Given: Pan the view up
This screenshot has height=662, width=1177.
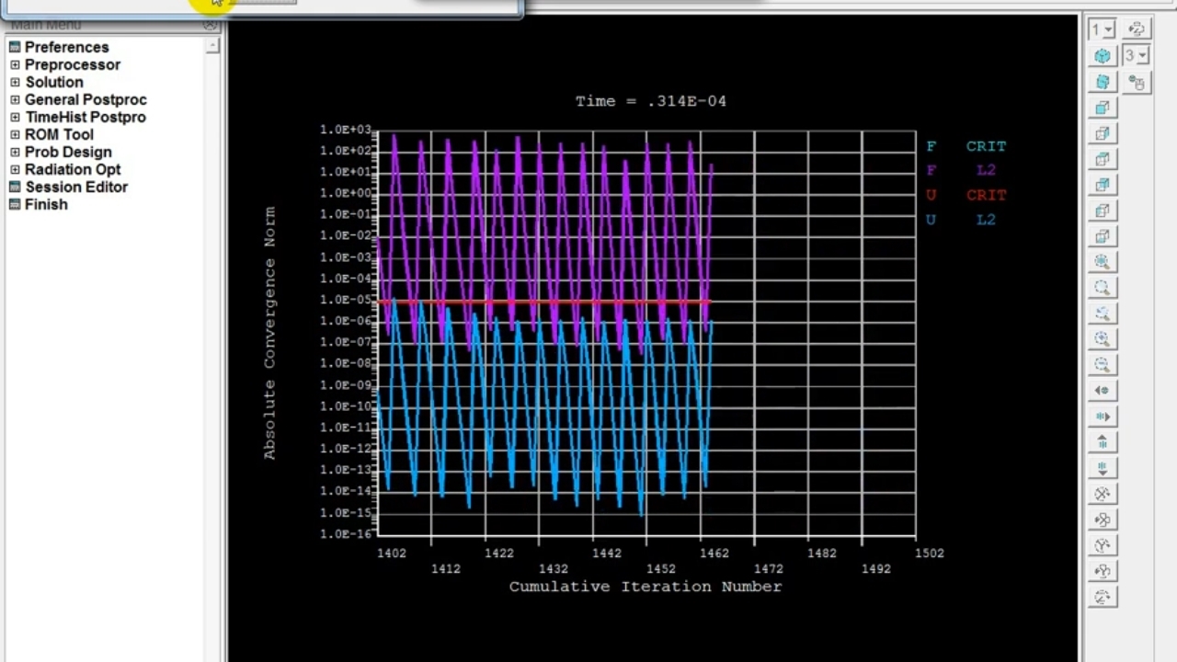Looking at the screenshot, I should pos(1102,442).
